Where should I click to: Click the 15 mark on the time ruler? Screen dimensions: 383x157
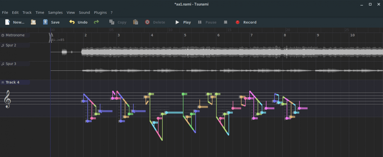pyautogui.click(x=229, y=30)
